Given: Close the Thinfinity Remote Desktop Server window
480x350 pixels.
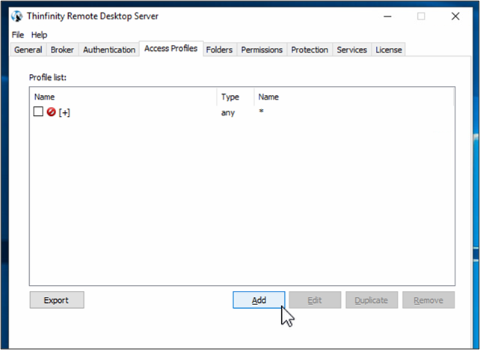Looking at the screenshot, I should click(455, 16).
